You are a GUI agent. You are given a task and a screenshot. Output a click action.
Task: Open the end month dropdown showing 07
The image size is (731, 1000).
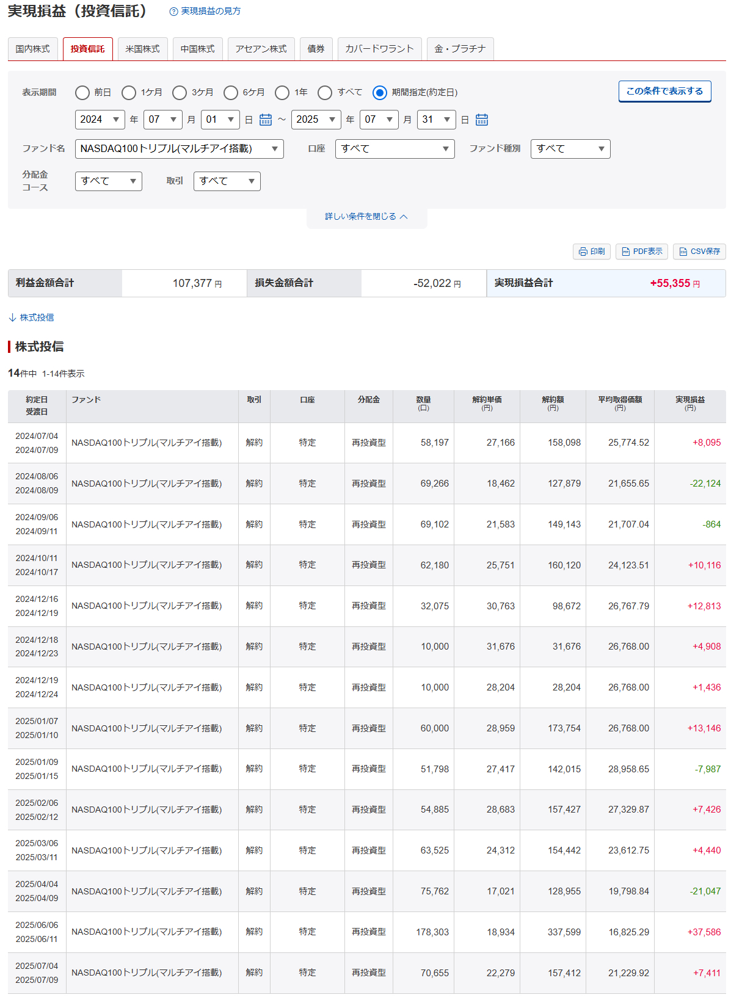[379, 120]
